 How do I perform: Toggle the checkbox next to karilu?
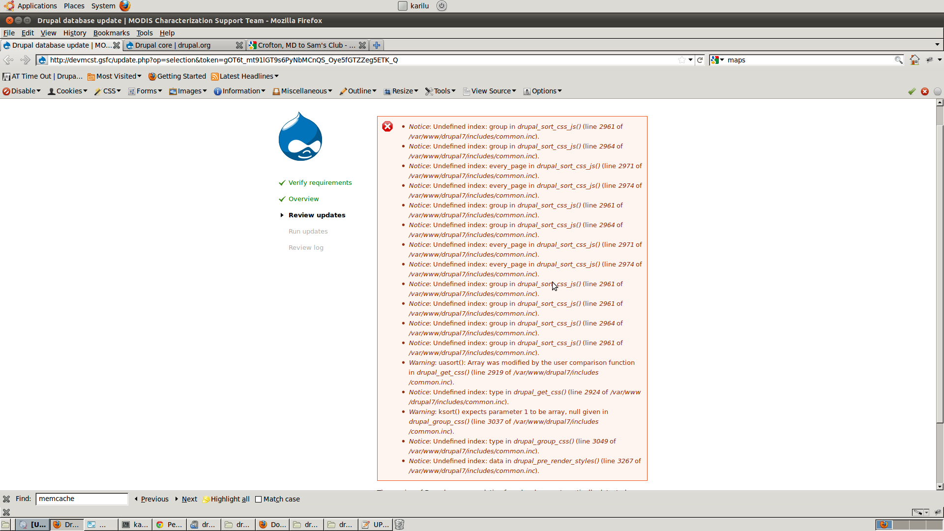pos(403,6)
